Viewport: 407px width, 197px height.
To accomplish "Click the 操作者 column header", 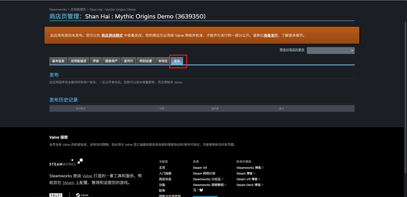I will click(215, 109).
